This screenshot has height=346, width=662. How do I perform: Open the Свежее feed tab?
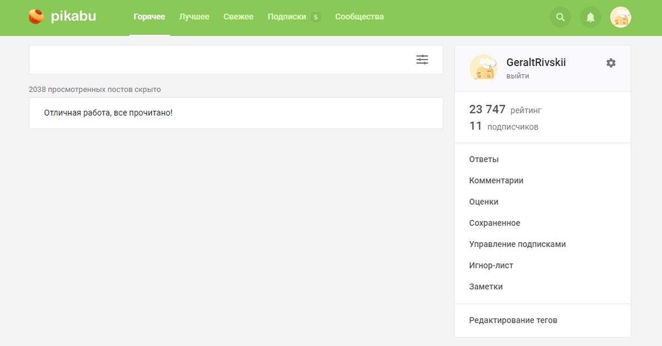(x=238, y=17)
